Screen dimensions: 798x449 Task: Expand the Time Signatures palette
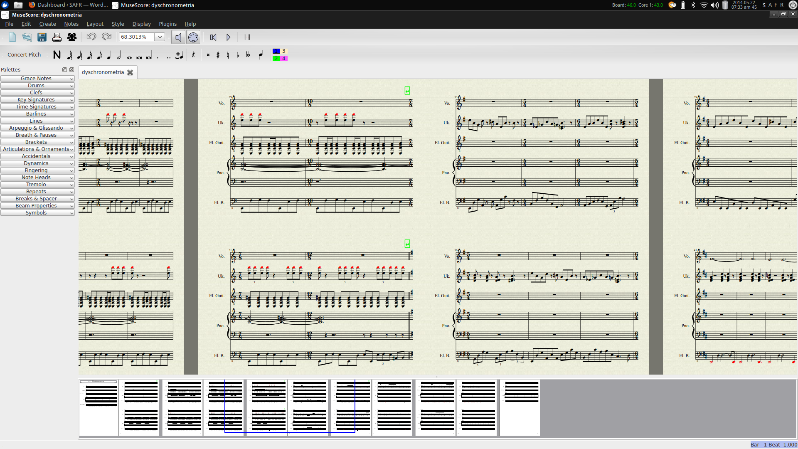click(37, 107)
